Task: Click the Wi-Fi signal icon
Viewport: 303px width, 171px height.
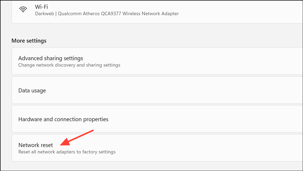Action: click(23, 10)
